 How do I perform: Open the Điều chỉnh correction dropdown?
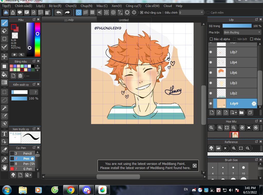(x=191, y=13)
